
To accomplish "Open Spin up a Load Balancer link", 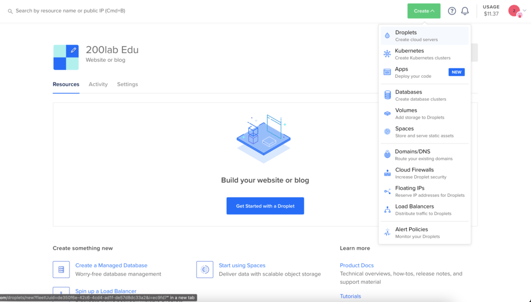I will pos(106,291).
